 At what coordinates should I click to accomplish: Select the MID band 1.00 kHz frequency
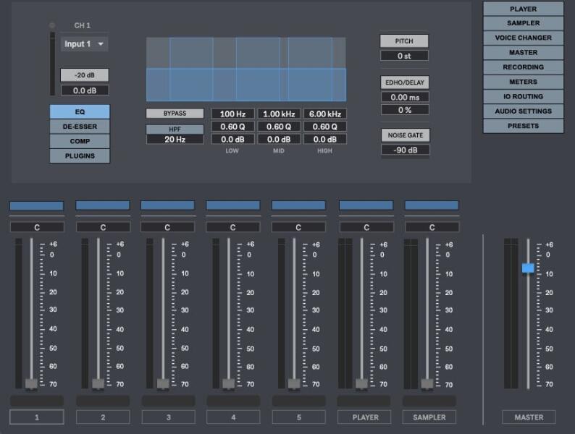click(279, 114)
